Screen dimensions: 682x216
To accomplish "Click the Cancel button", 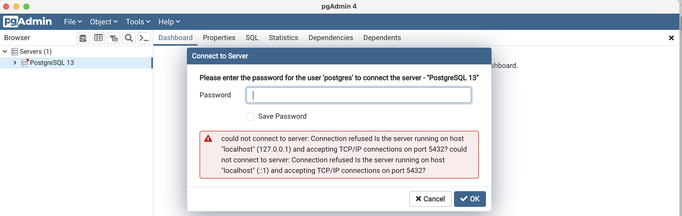I will coord(430,199).
